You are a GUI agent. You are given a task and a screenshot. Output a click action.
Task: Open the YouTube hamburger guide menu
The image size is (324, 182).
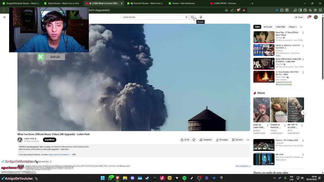tap(4, 17)
